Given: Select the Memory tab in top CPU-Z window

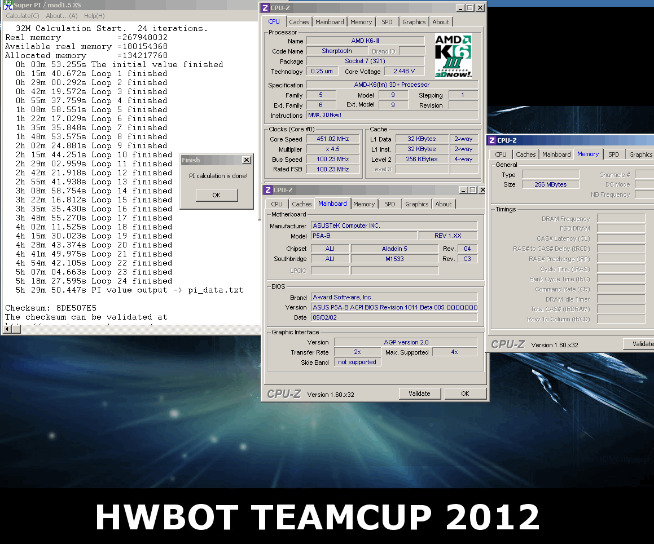Looking at the screenshot, I should click(361, 22).
